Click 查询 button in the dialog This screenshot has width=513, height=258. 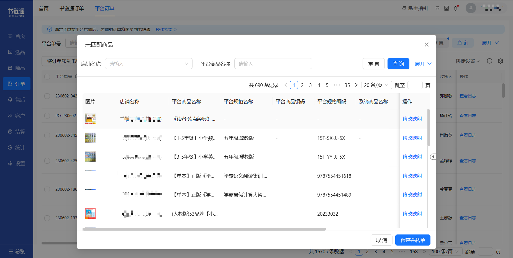[398, 64]
